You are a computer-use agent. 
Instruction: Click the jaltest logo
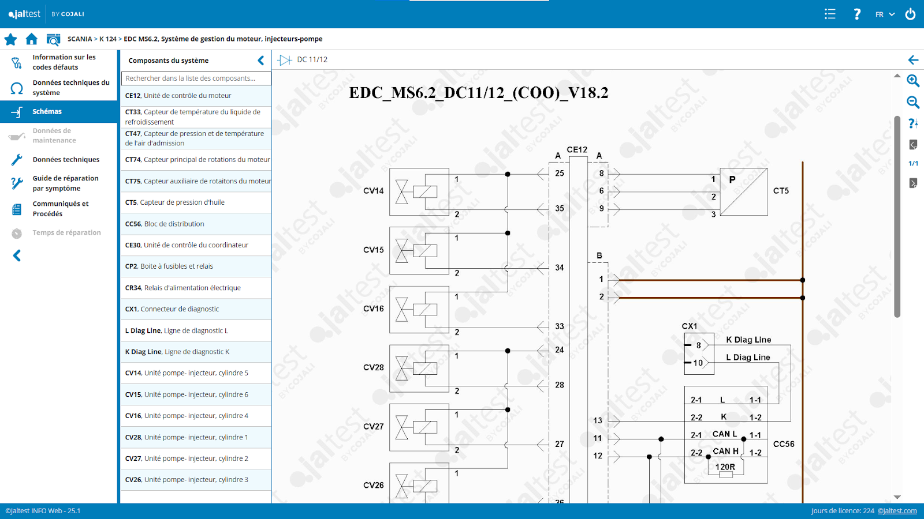tap(24, 14)
